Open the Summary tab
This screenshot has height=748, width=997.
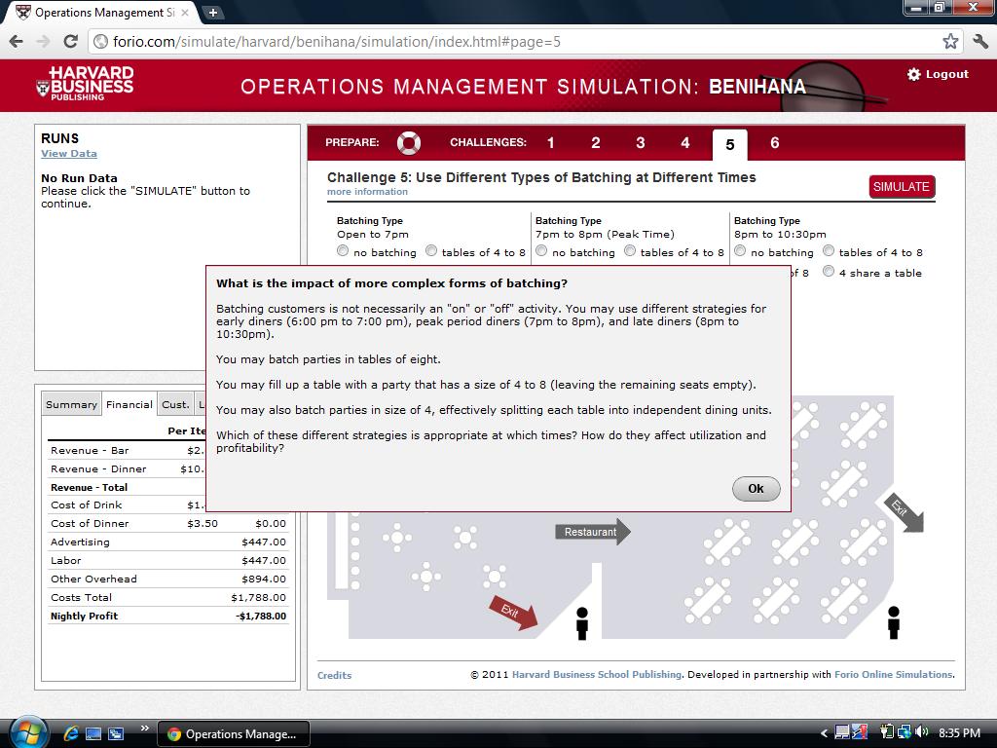(x=71, y=404)
